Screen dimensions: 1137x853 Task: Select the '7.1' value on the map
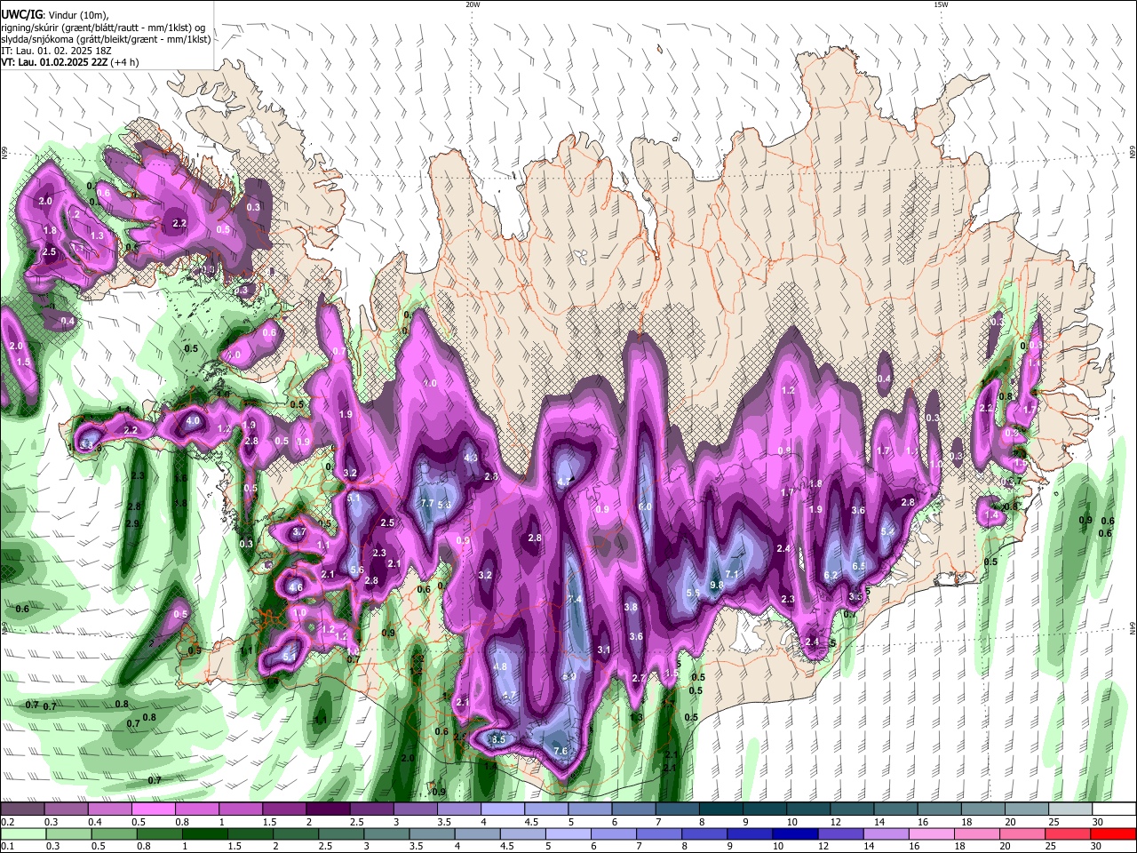coord(732,575)
